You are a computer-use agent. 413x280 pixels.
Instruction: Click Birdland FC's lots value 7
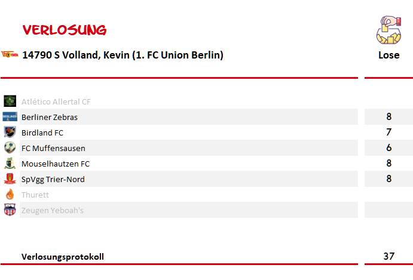click(x=388, y=132)
